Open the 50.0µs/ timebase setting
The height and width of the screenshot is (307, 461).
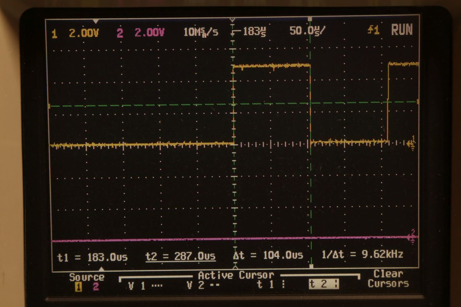tap(307, 31)
